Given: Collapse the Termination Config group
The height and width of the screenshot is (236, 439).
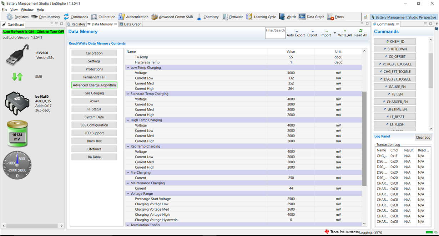Looking at the screenshot, I should [128, 225].
